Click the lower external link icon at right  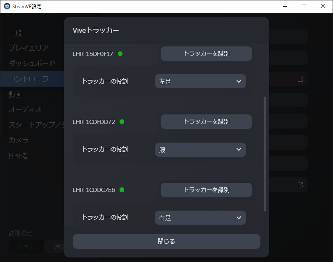pos(300,184)
